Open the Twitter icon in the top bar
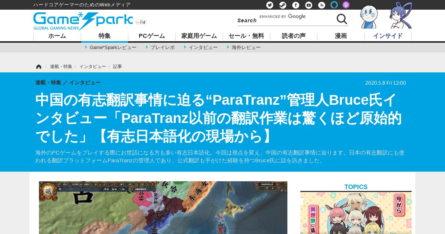 click(x=270, y=5)
